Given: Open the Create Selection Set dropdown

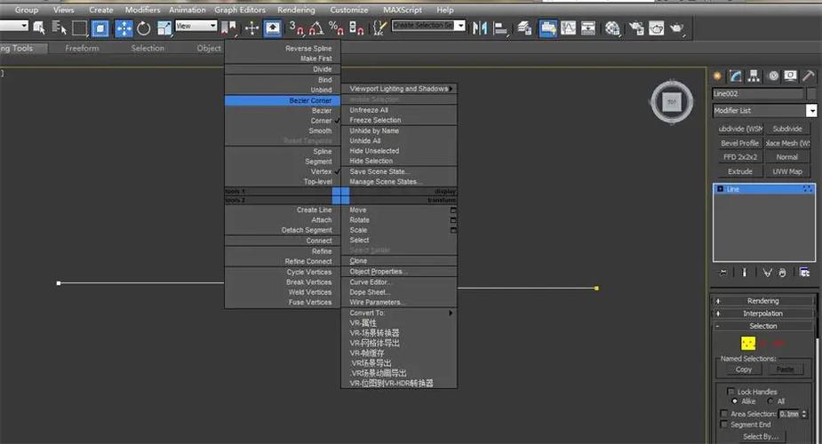Looking at the screenshot, I should 460,25.
